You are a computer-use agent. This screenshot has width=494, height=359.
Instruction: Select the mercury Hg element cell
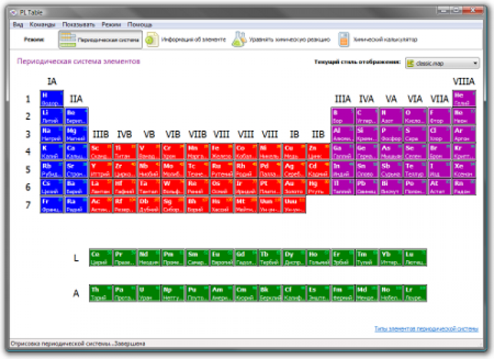click(319, 187)
